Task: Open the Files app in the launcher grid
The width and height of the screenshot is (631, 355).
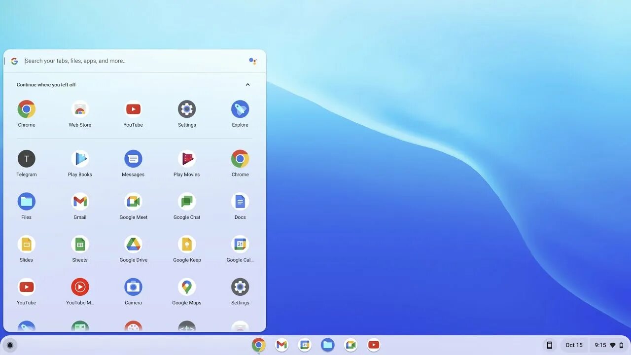Action: point(27,202)
